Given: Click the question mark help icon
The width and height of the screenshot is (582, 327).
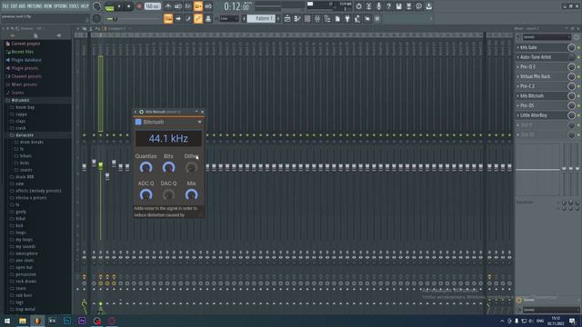Looking at the screenshot, I should (388, 6).
